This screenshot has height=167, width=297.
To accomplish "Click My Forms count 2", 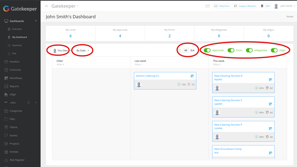I will [x=170, y=36].
